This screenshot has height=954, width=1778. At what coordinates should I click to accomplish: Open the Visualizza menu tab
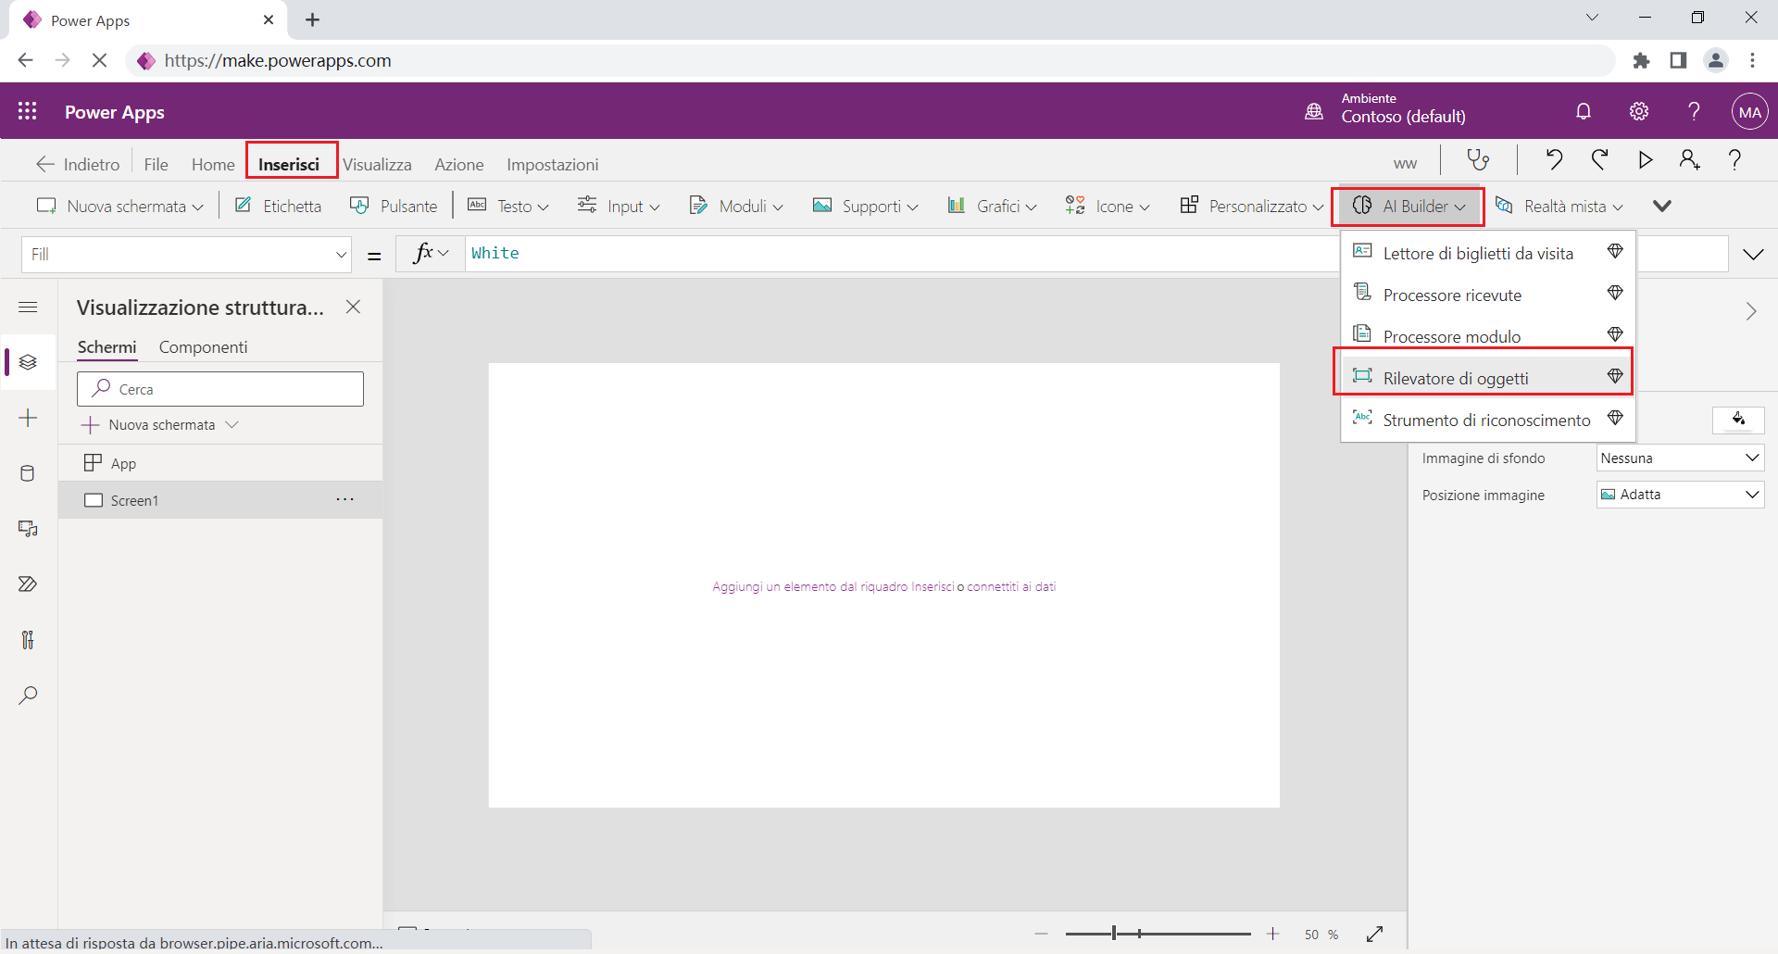[x=377, y=164]
